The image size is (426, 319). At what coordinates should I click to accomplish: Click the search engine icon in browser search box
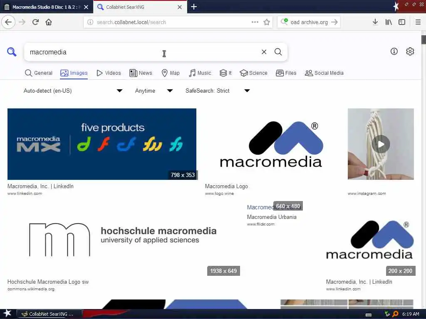tap(284, 22)
